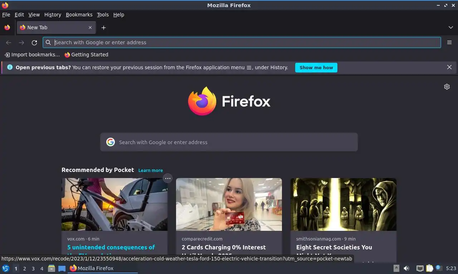The height and width of the screenshot is (274, 458).
Task: Click the Google search box on page
Action: click(229, 142)
